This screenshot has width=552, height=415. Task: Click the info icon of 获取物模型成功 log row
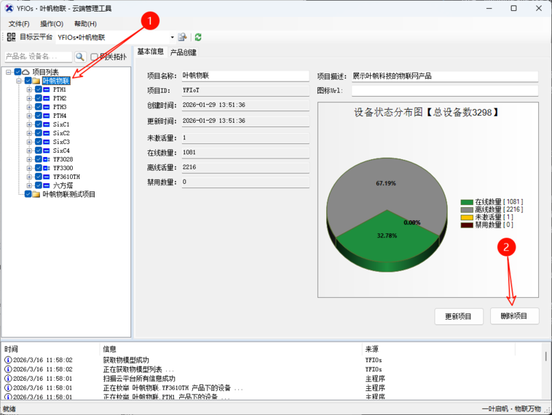[8, 360]
